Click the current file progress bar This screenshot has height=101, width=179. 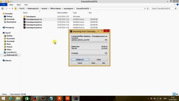(x=89, y=42)
